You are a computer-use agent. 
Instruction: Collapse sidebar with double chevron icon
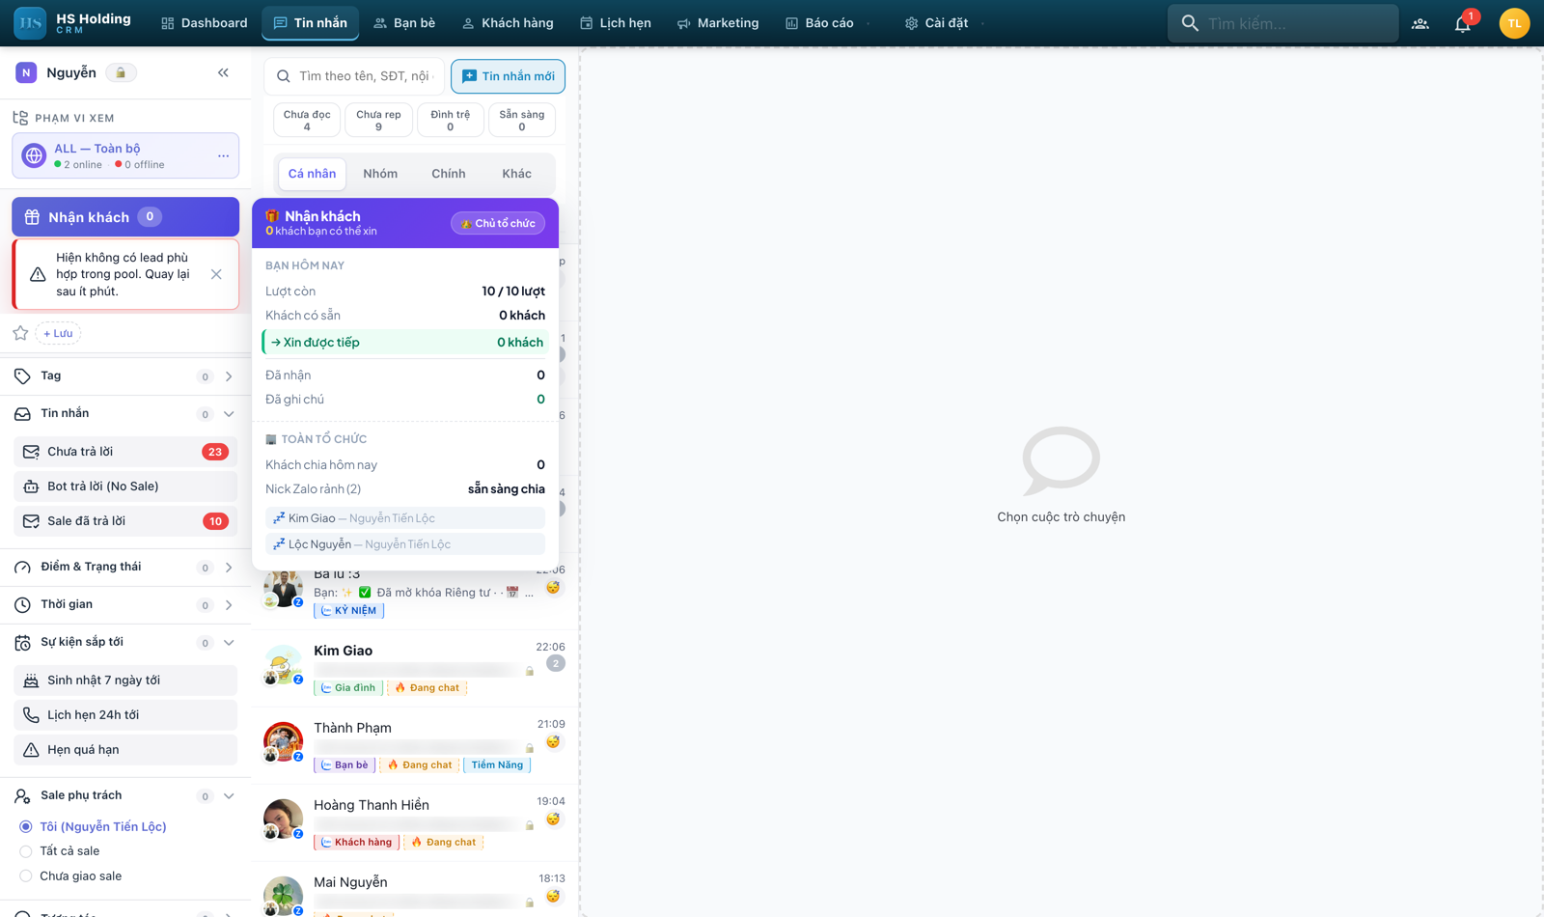(x=223, y=72)
